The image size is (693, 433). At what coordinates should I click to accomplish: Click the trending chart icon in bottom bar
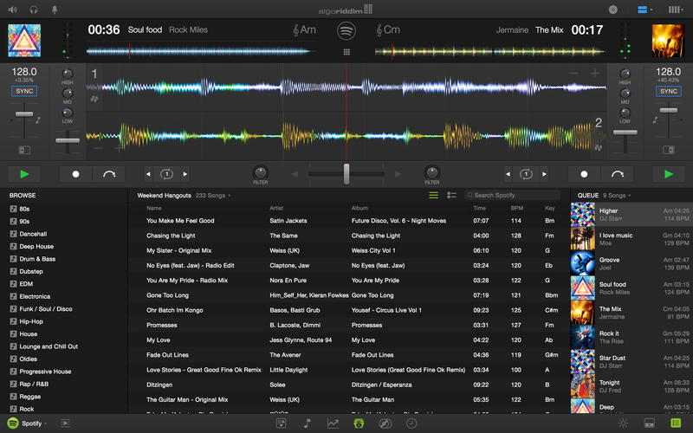pyautogui.click(x=333, y=423)
